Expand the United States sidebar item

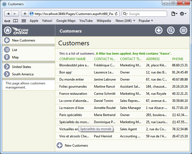[21, 67]
